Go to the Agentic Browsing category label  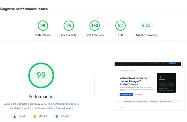pos(146,35)
